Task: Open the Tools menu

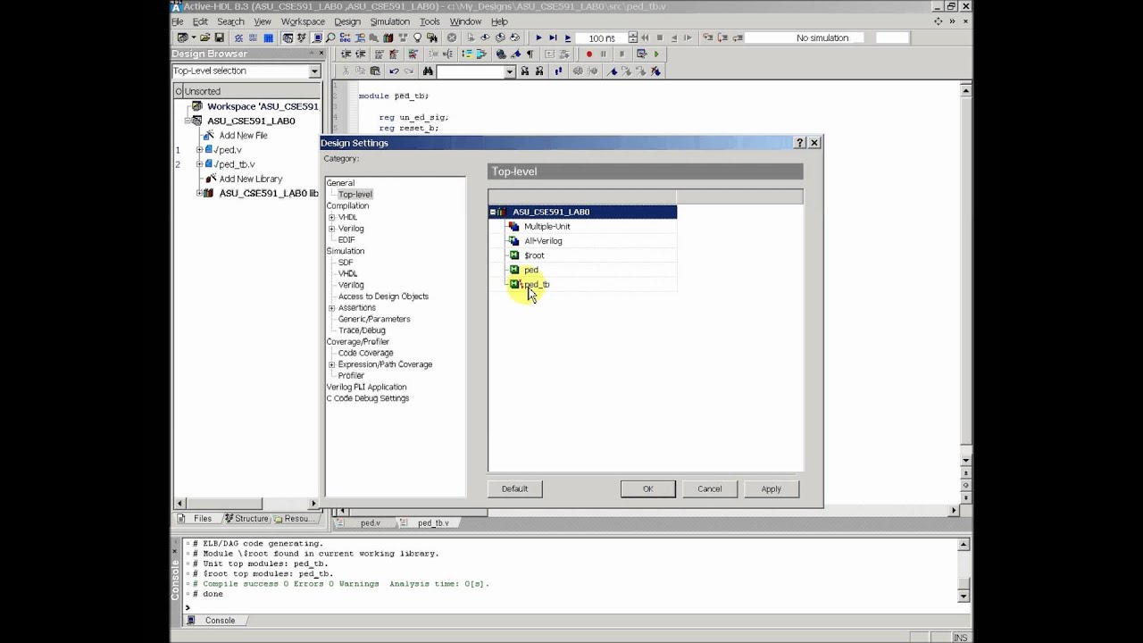Action: 430,21
